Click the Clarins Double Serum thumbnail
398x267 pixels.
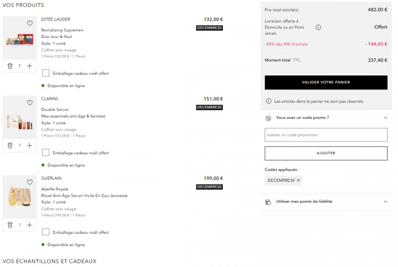[x=18, y=118]
